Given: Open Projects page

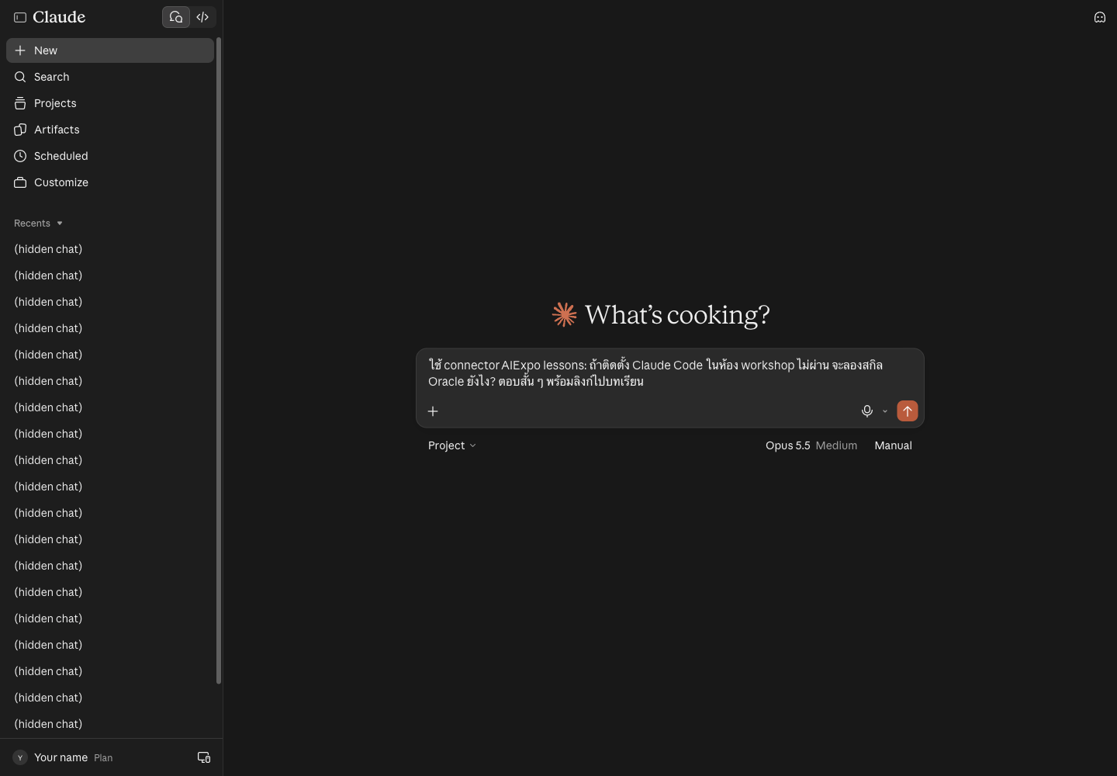Looking at the screenshot, I should click(110, 103).
